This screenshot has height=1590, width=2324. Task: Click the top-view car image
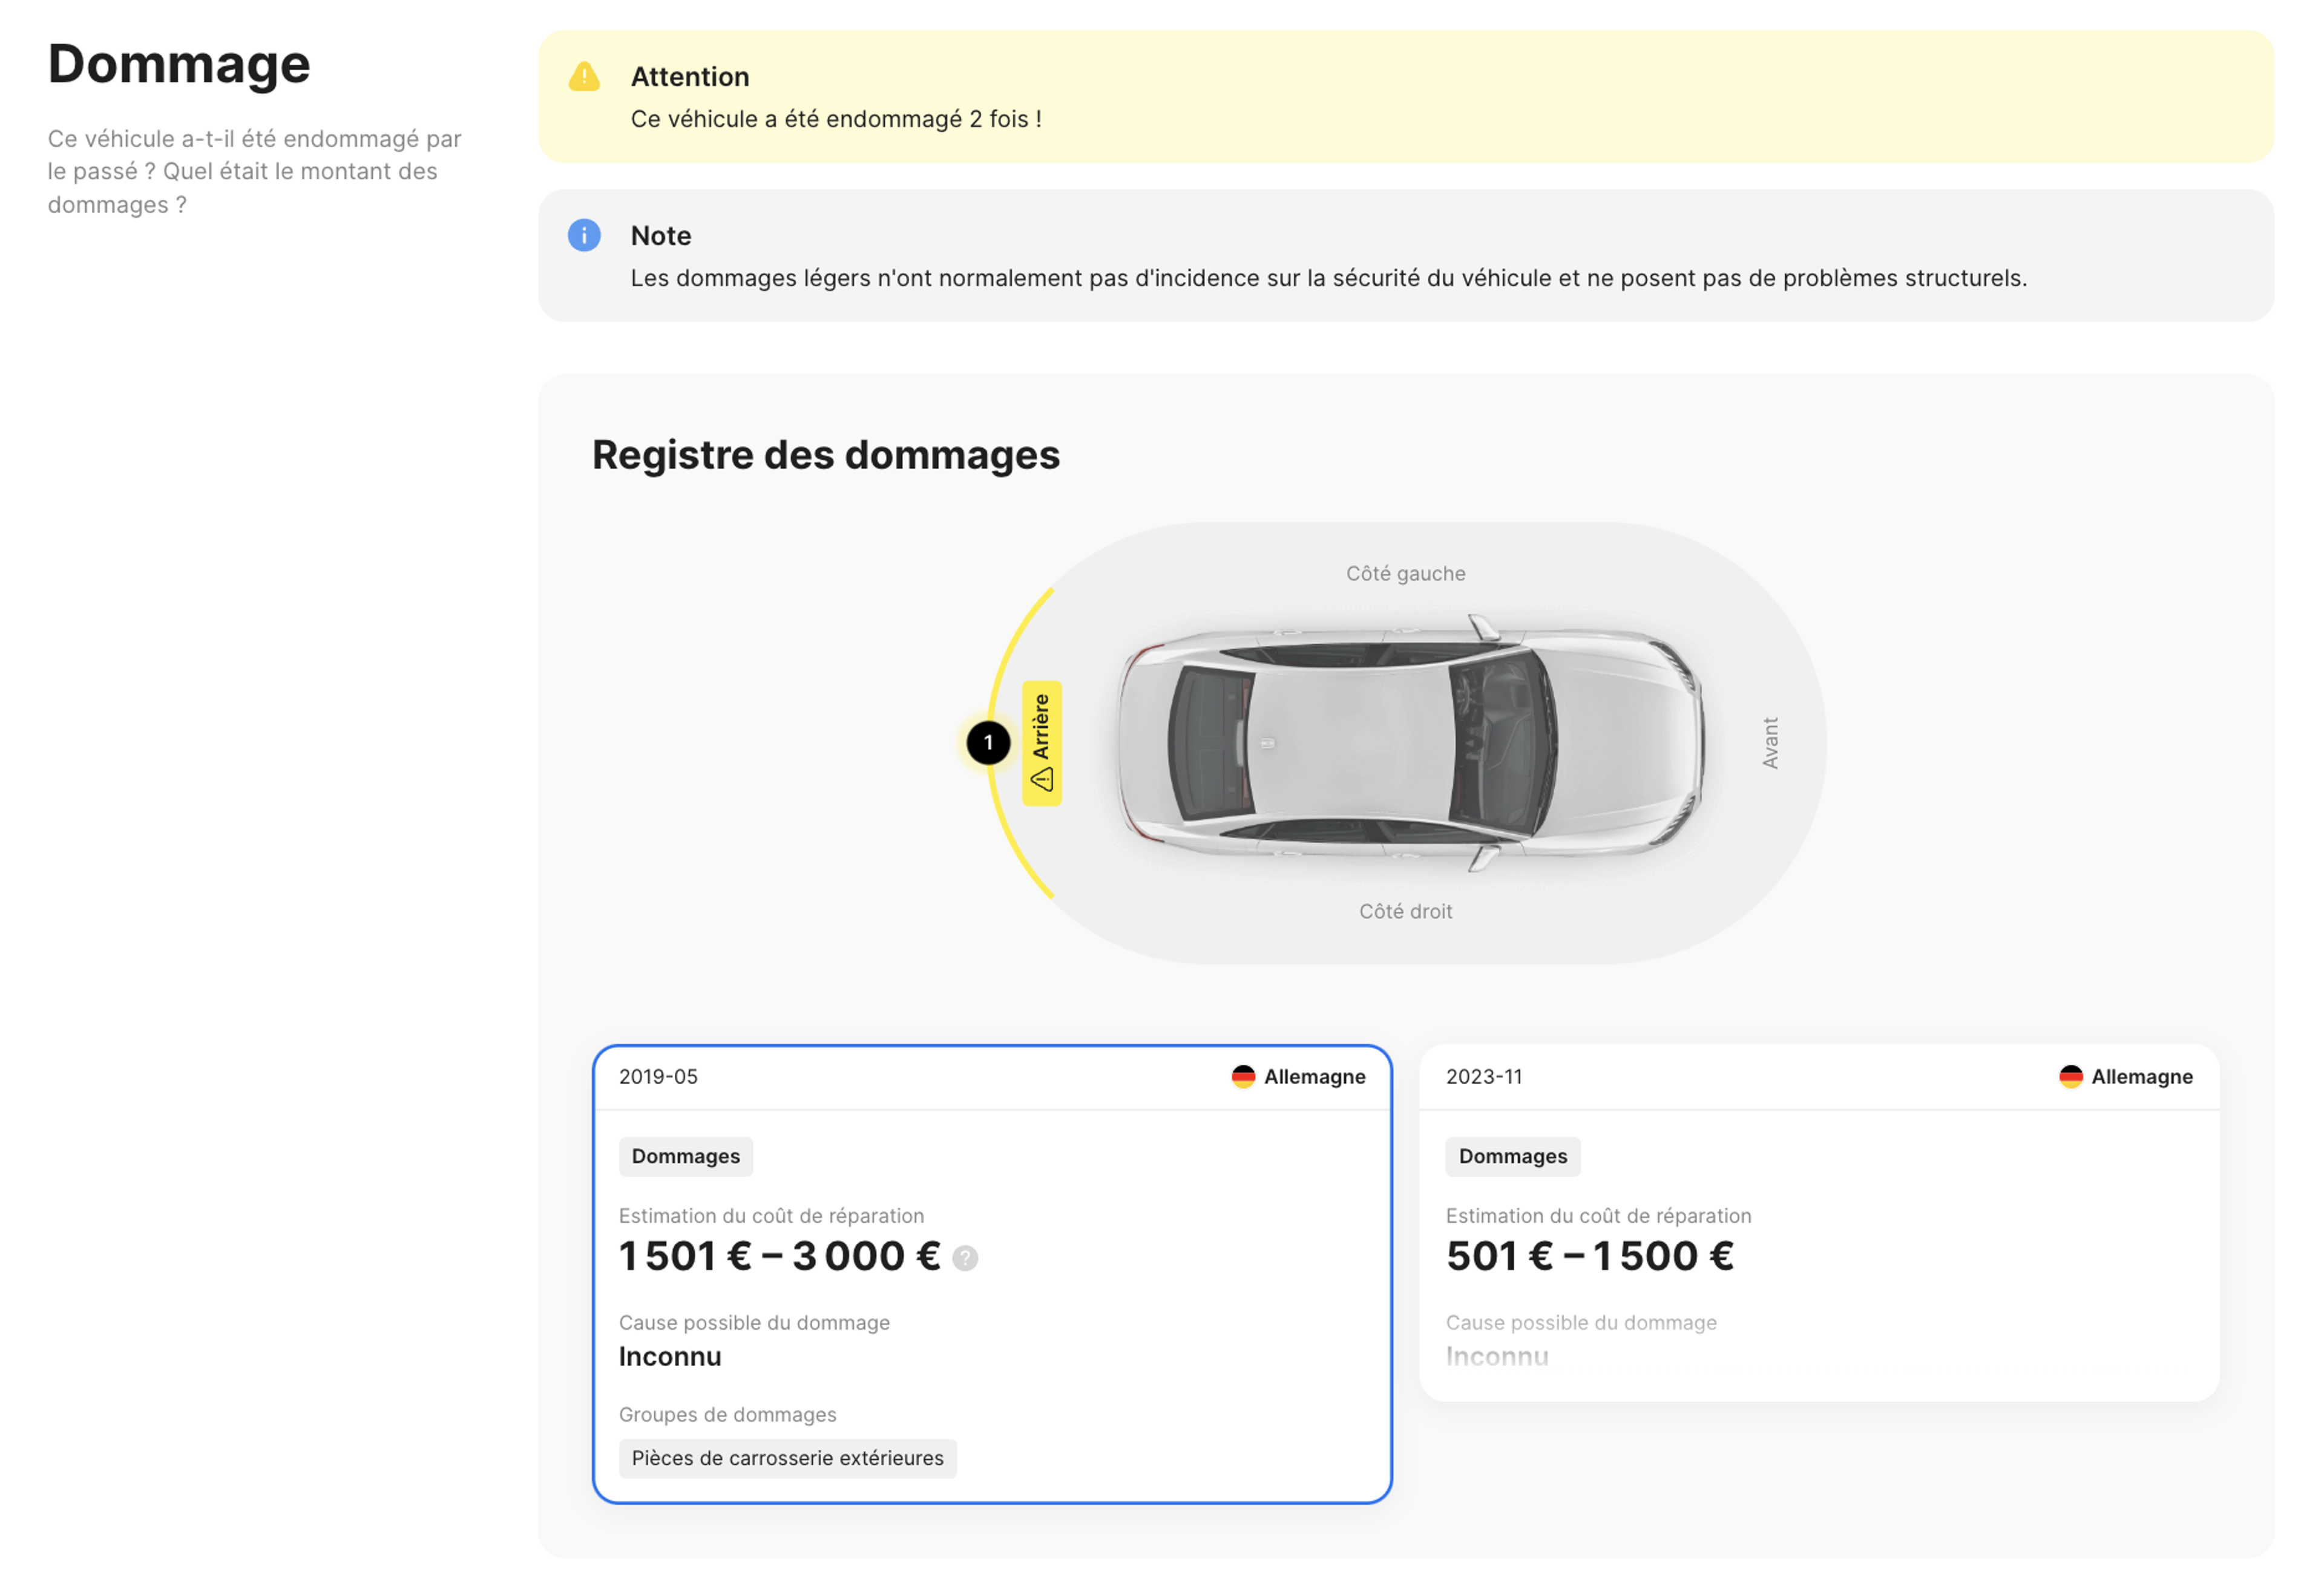tap(1410, 743)
